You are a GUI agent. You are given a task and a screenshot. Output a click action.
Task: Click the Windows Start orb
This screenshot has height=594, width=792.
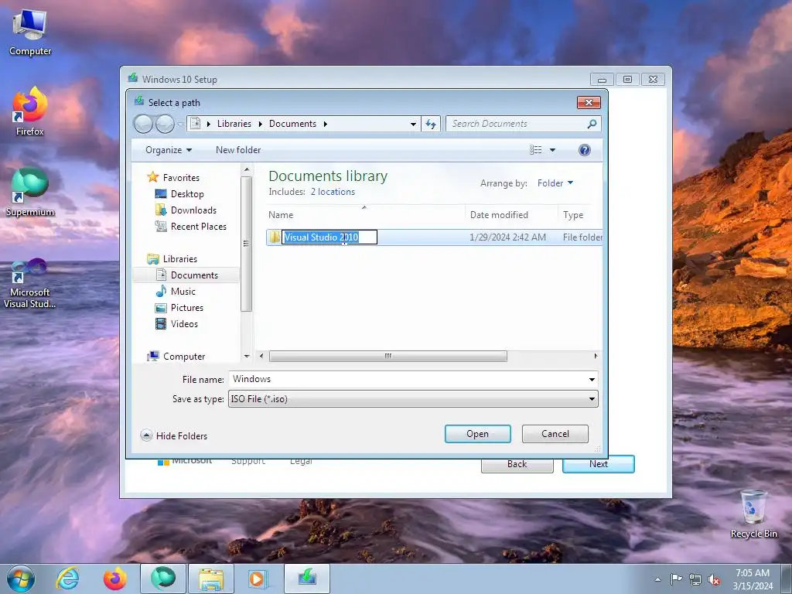tap(21, 579)
